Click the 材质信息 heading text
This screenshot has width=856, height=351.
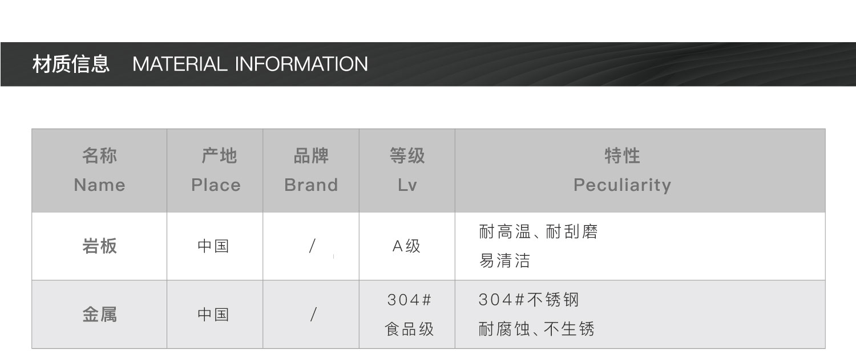[71, 64]
